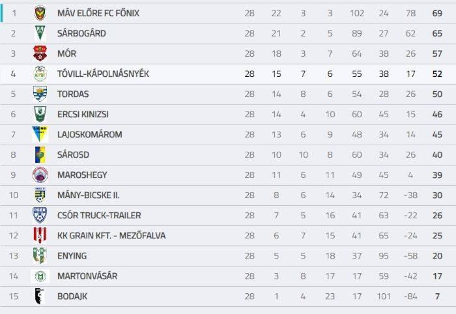This screenshot has height=314, width=456.
Task: Click the Enying red-green striped crest
Action: pos(40,255)
